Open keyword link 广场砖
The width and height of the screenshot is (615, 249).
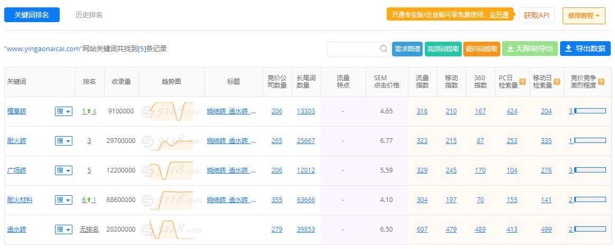[x=17, y=170]
